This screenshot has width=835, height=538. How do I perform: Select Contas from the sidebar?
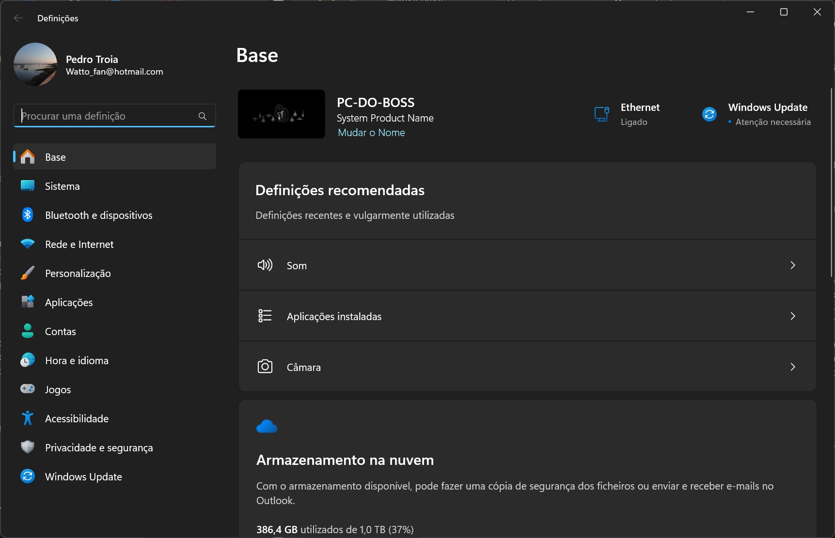tap(61, 332)
